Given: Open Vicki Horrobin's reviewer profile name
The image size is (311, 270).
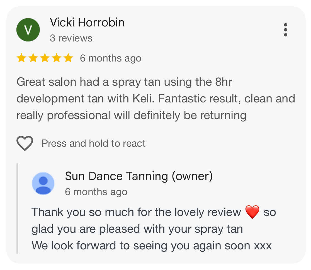Looking at the screenshot, I should tap(87, 22).
